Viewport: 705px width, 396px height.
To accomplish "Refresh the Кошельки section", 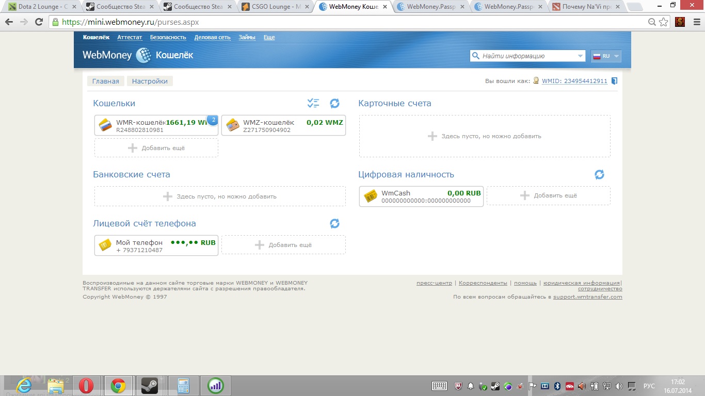I will 334,103.
